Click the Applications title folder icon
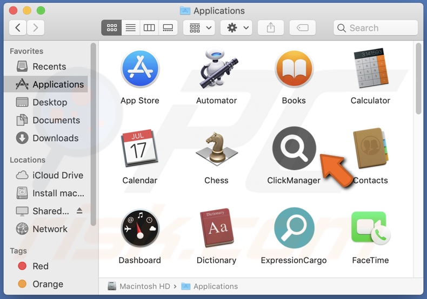 185,11
